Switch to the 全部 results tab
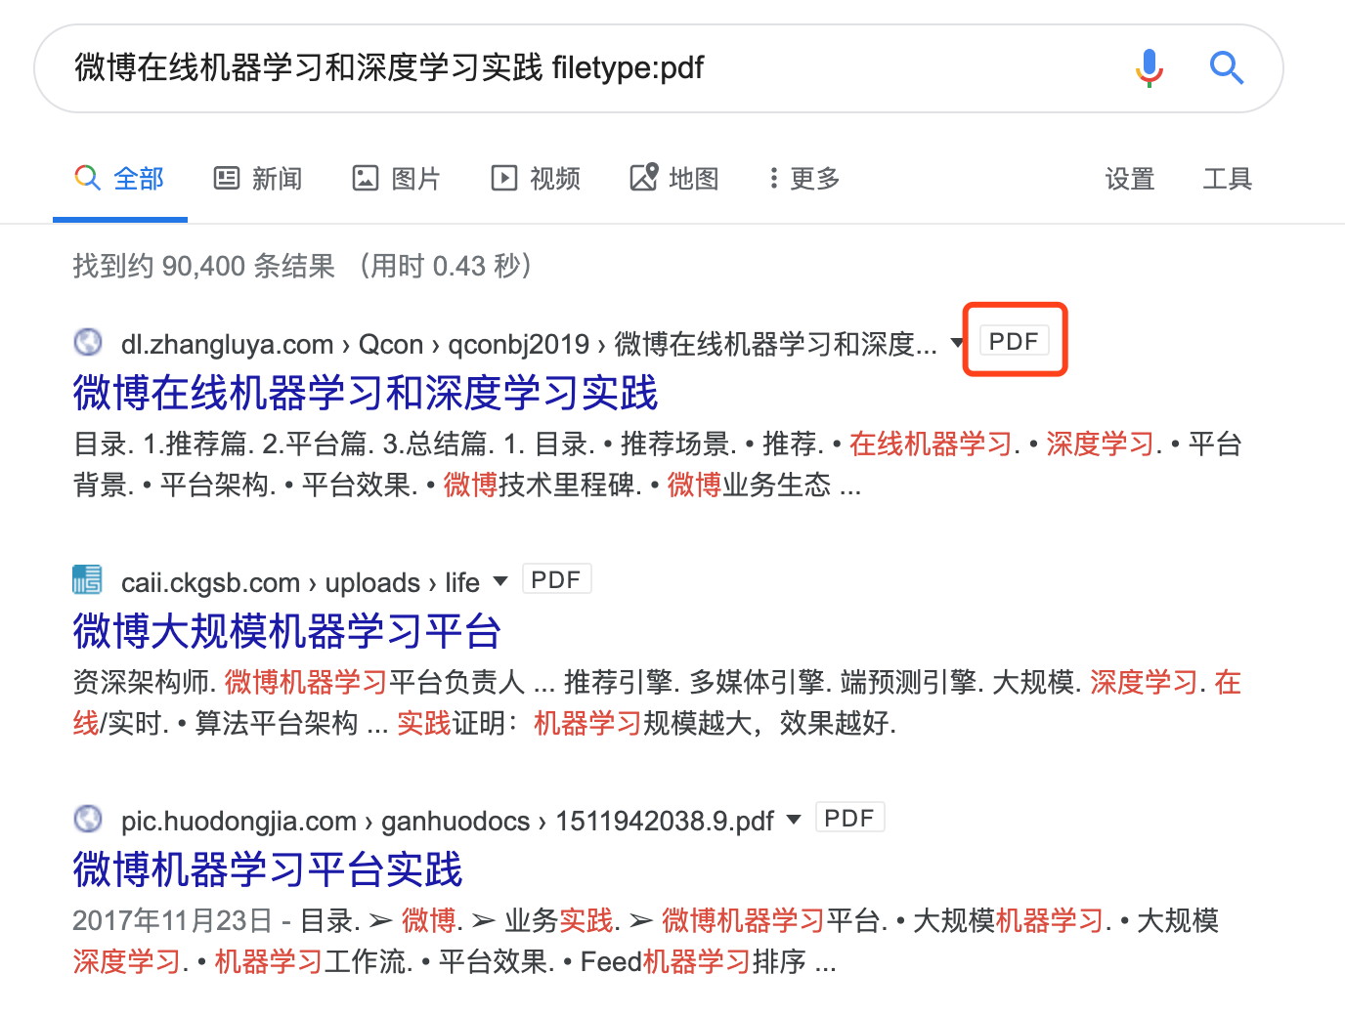This screenshot has width=1345, height=1016. click(120, 179)
